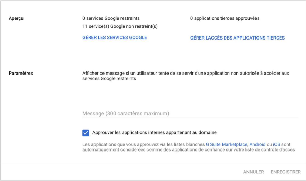Viewport: 306px width, 181px height.
Task: Click the '0 applications tierces approuvées' text
Action: [x=224, y=18]
